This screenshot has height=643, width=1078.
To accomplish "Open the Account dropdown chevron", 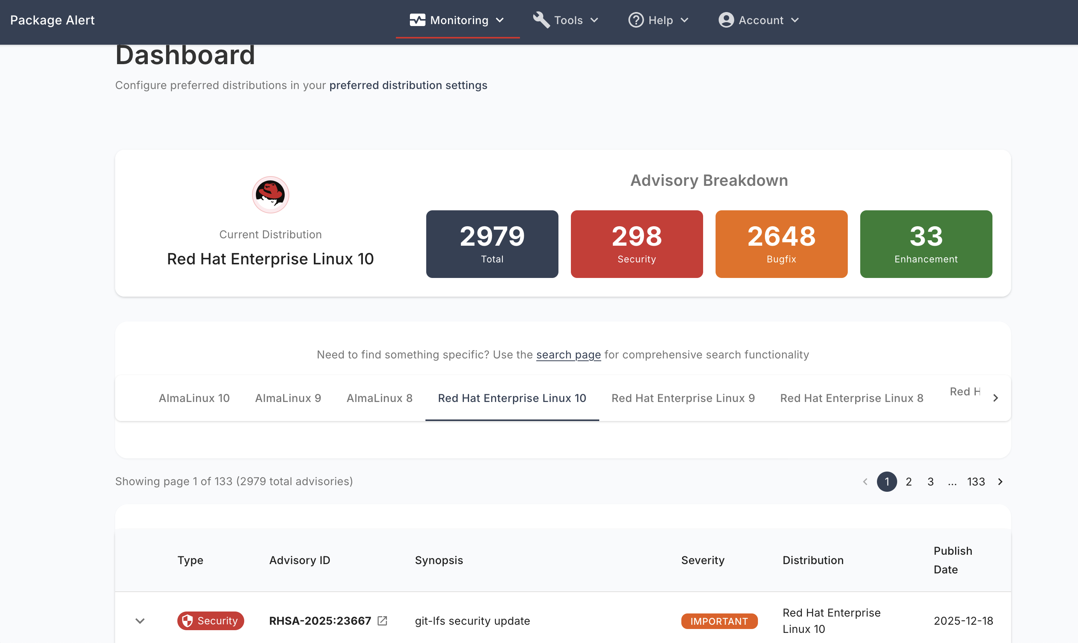I will pos(794,20).
